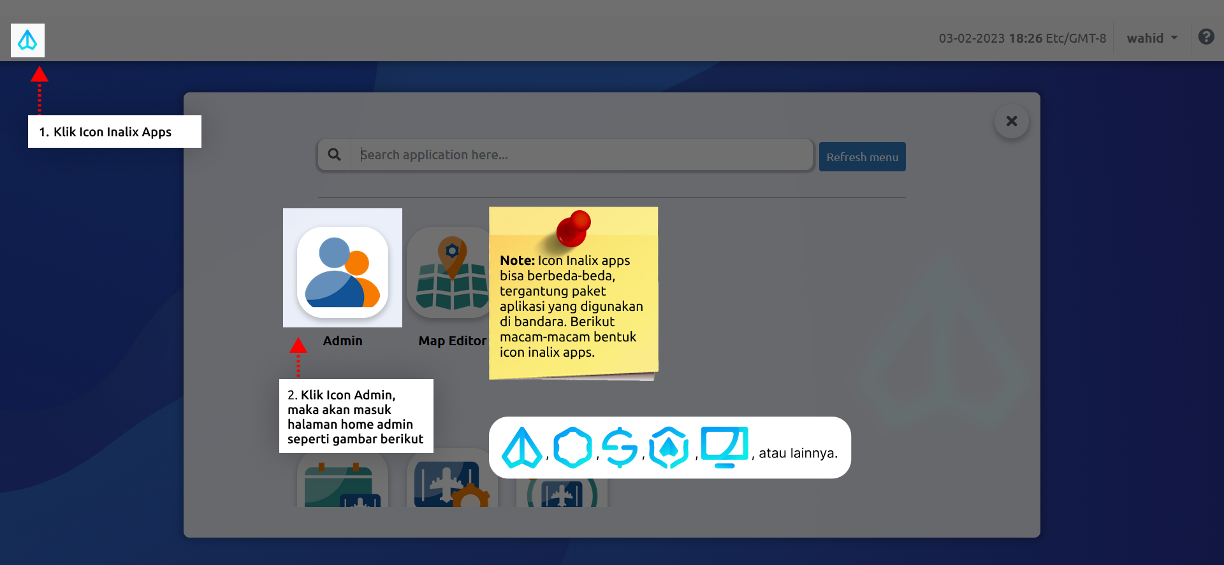Click the help question mark icon
The height and width of the screenshot is (565, 1224).
tap(1206, 37)
